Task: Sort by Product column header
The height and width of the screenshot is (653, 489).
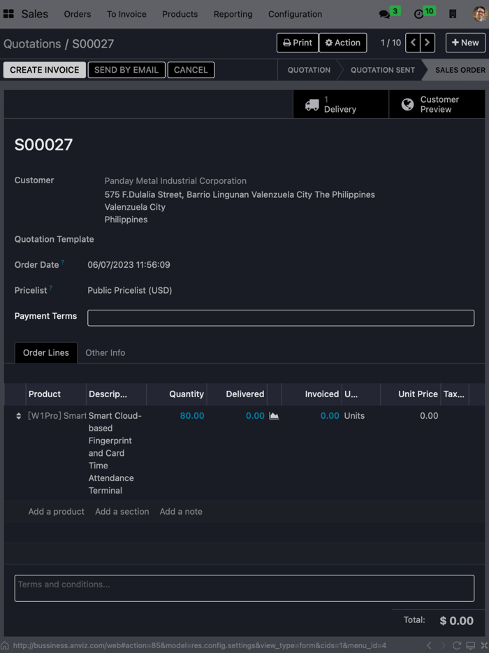Action: (56, 394)
